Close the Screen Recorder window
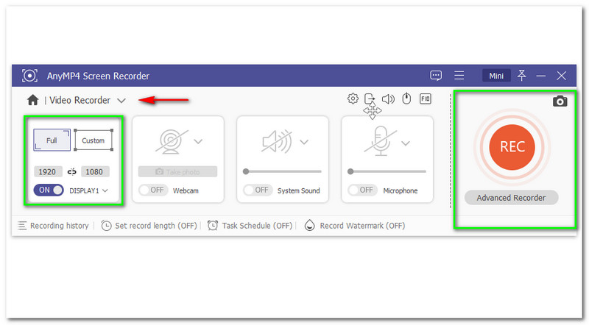 pos(561,76)
